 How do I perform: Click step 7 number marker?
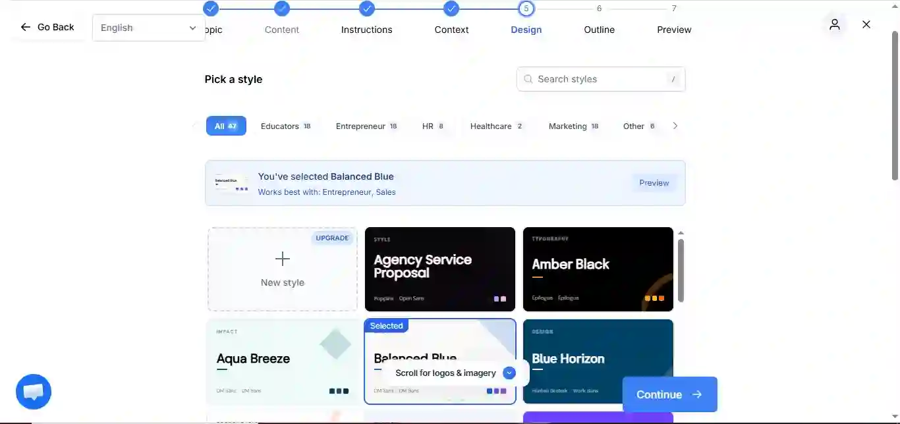(x=674, y=9)
